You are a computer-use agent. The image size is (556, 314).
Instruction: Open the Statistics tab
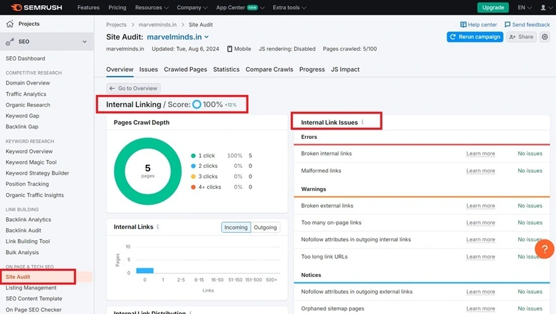pyautogui.click(x=226, y=69)
